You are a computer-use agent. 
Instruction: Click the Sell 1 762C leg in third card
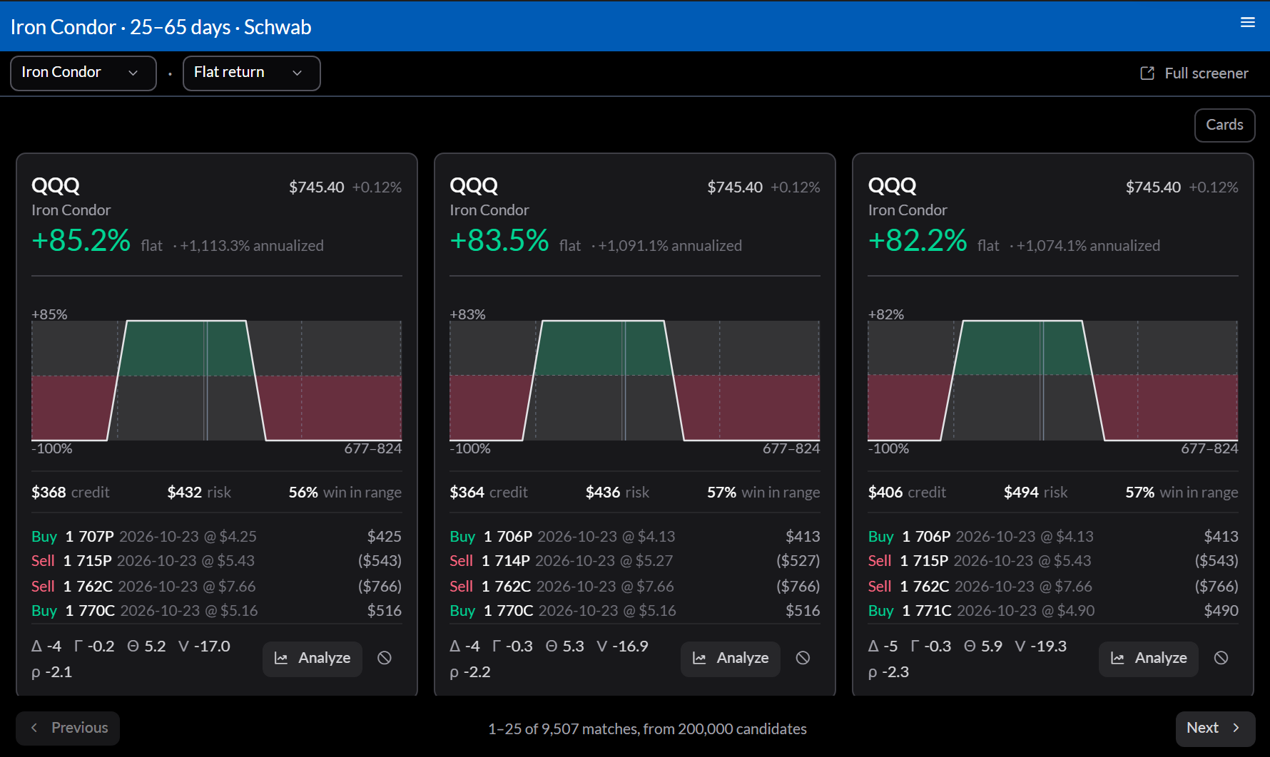(1053, 587)
